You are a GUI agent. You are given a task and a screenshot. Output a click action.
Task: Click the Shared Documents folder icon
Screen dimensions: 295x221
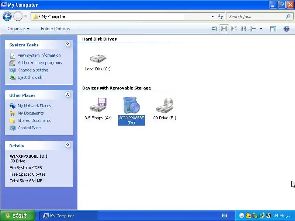(13, 121)
